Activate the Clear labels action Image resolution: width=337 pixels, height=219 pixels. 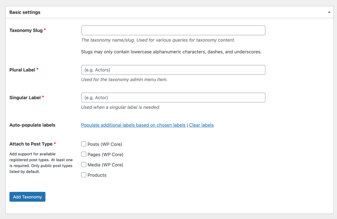point(201,125)
